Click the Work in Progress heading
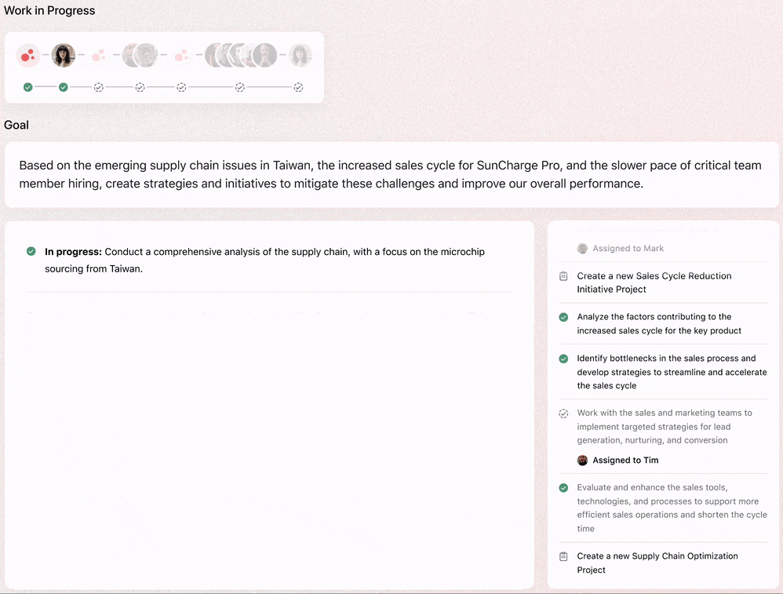The height and width of the screenshot is (594, 783). [x=49, y=10]
